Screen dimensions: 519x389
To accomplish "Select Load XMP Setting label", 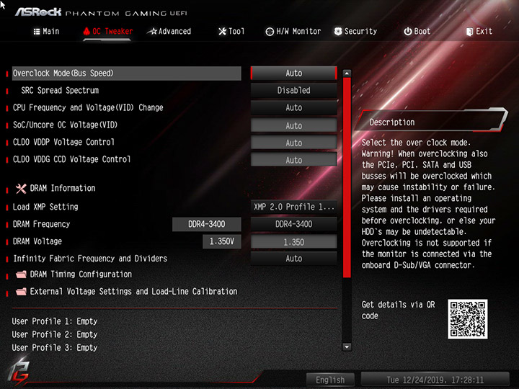I will click(x=45, y=207).
